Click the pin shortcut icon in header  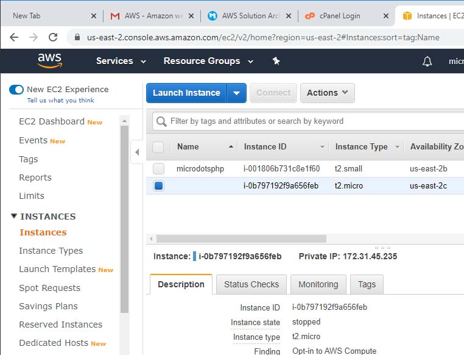[x=276, y=61]
